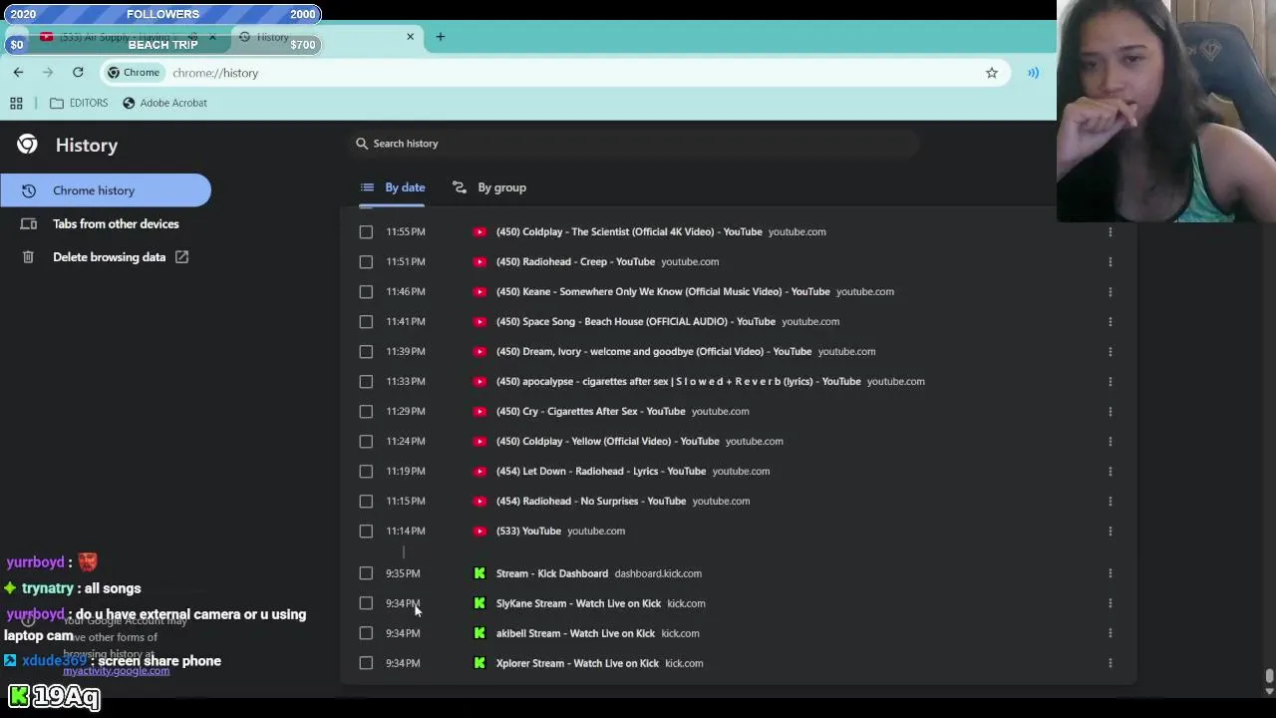Click the dashboard.kick.com domain text
Screen dimensions: 1276x718
[658, 573]
